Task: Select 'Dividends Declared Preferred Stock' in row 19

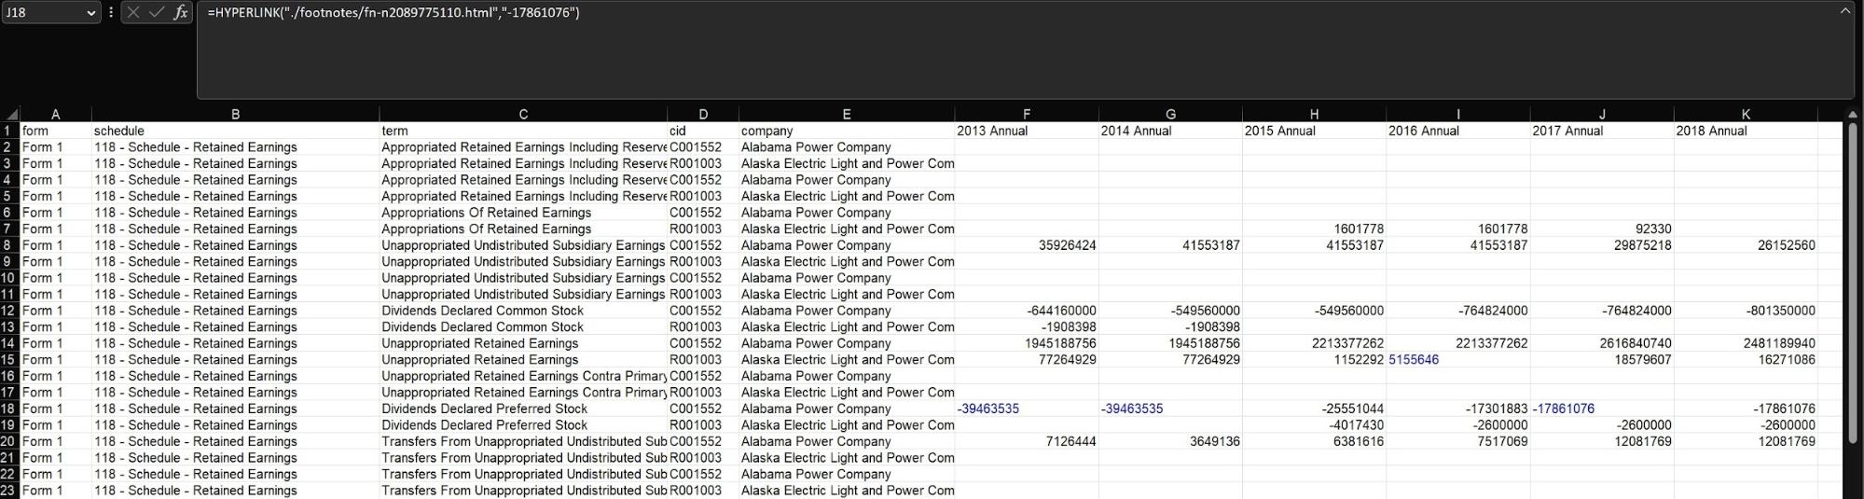Action: pyautogui.click(x=523, y=424)
